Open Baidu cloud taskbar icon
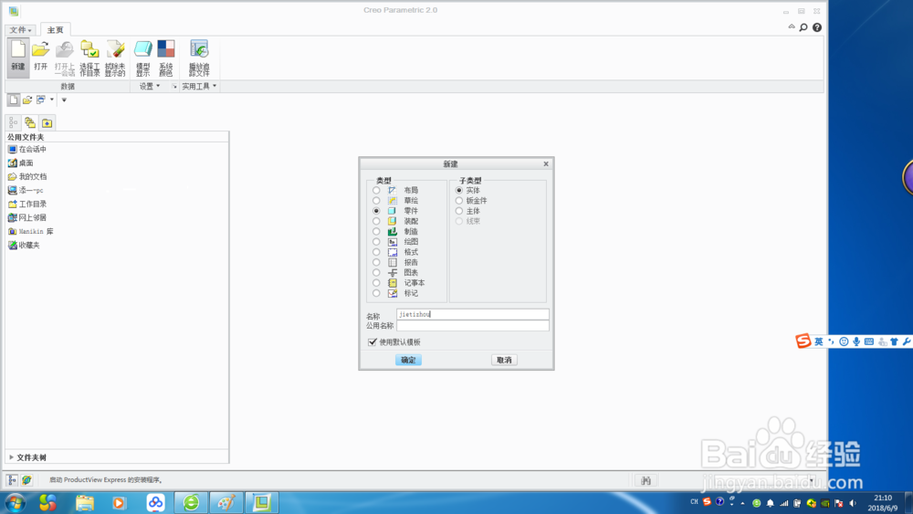 click(x=155, y=502)
